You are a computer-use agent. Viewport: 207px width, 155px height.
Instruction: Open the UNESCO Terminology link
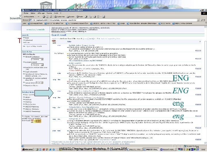coord(33,111)
